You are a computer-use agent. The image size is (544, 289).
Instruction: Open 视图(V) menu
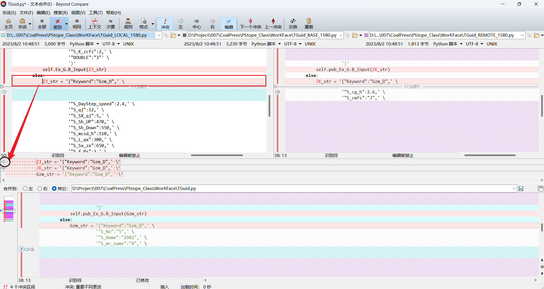point(78,12)
